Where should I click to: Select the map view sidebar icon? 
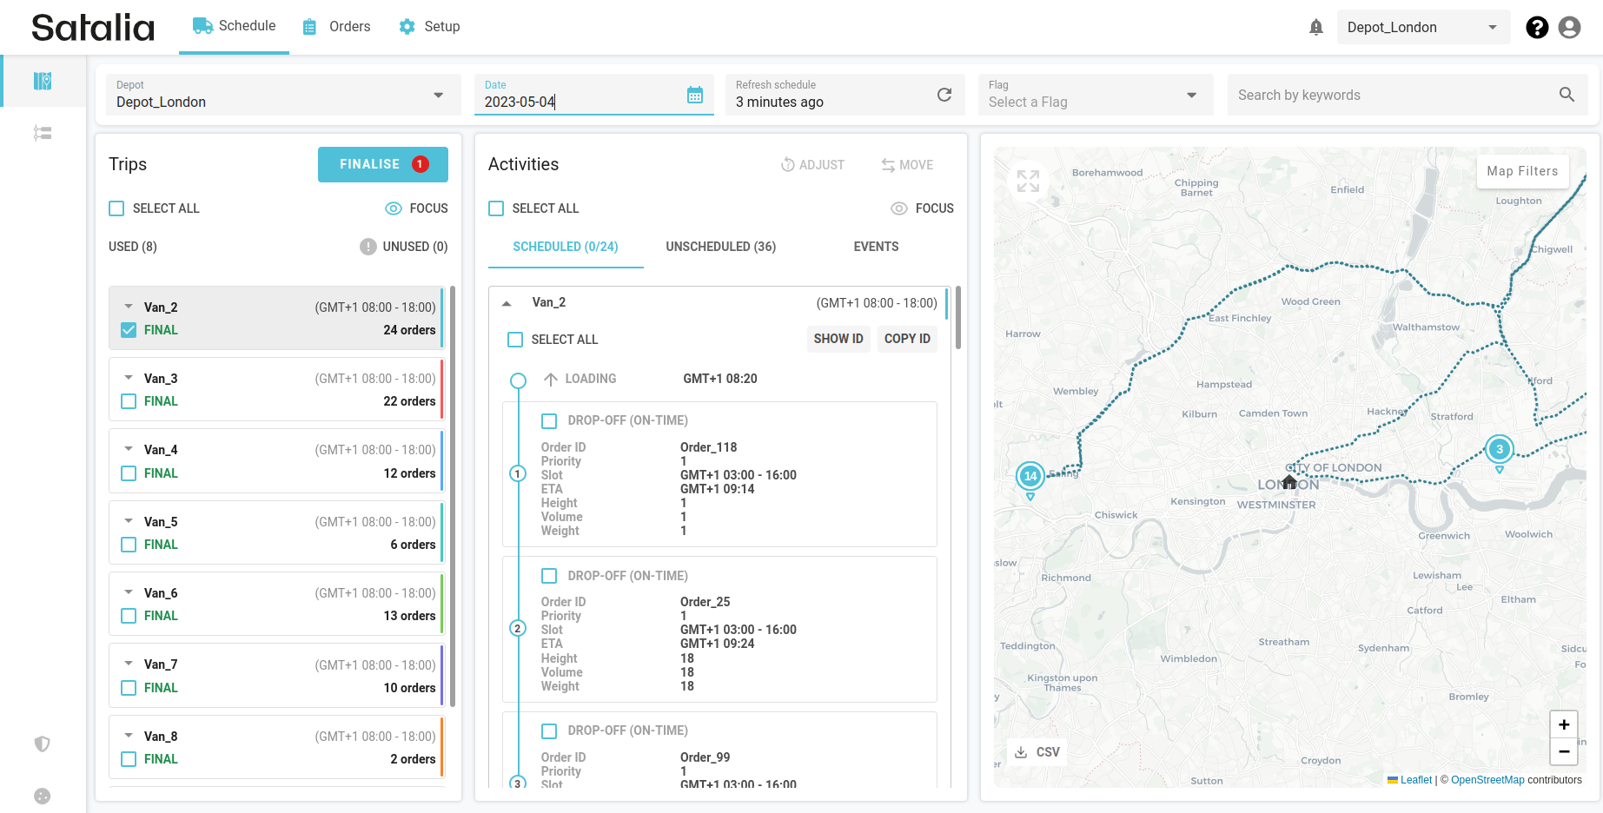tap(43, 81)
